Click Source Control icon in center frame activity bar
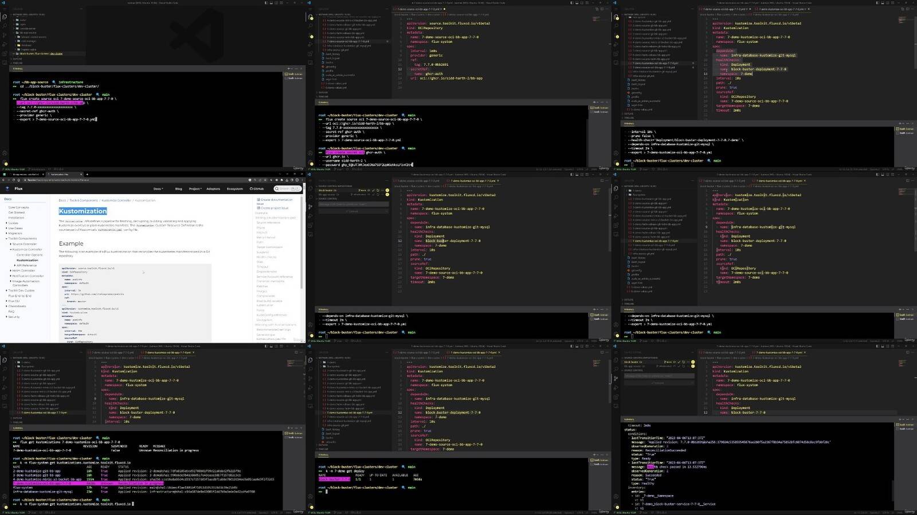The width and height of the screenshot is (917, 515). click(x=310, y=207)
